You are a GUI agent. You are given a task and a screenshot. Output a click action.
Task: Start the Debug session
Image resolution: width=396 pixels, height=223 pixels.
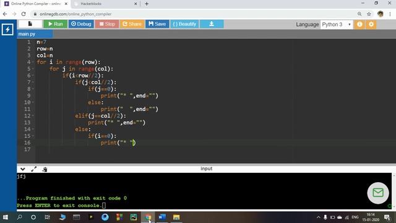81,24
